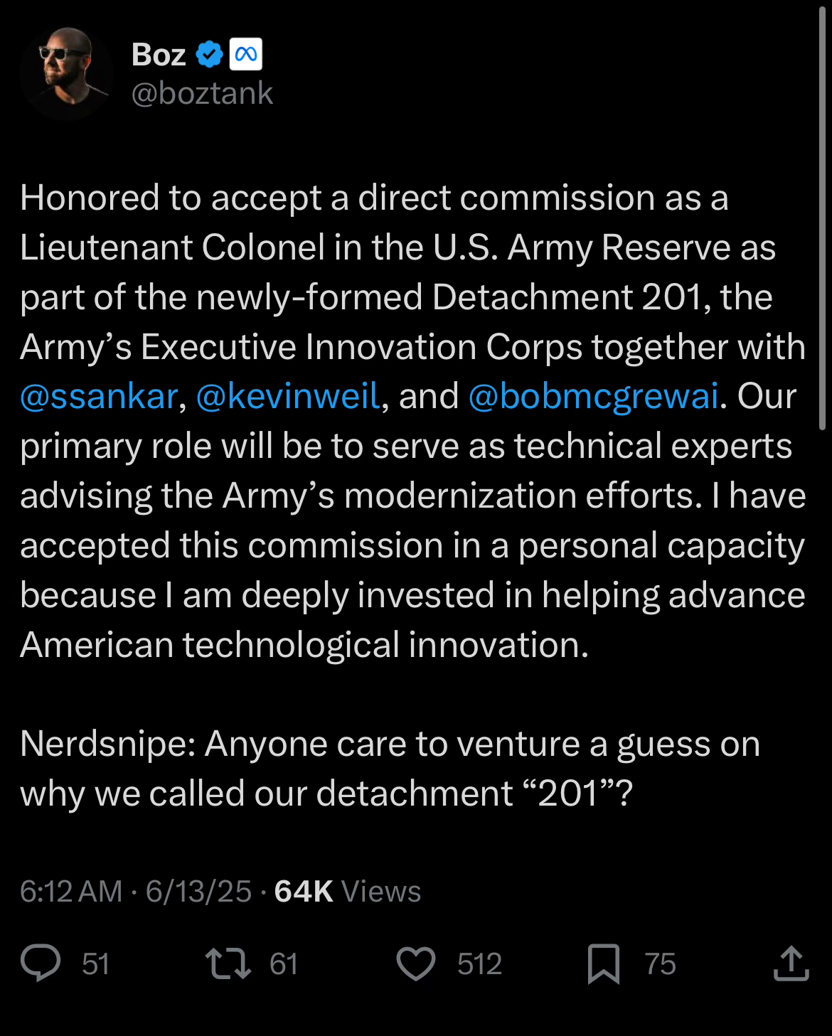Open Boz's profile picture
Screen dimensions: 832x1036
[66, 73]
